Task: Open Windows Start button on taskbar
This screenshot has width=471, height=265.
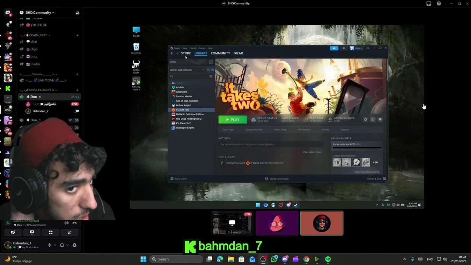Action: point(143,259)
